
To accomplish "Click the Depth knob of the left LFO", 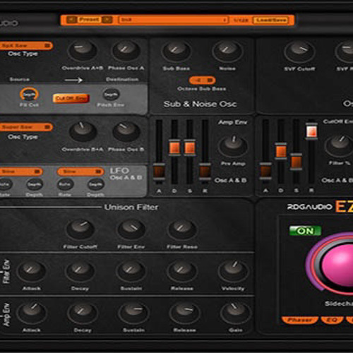I will pos(35,184).
